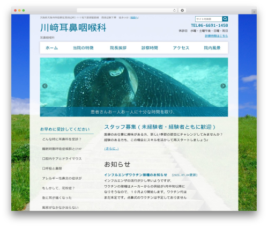Open インフルエンザワクチン接種のお知らせ post
Viewport: 268px width, 227px height.
click(x=136, y=175)
